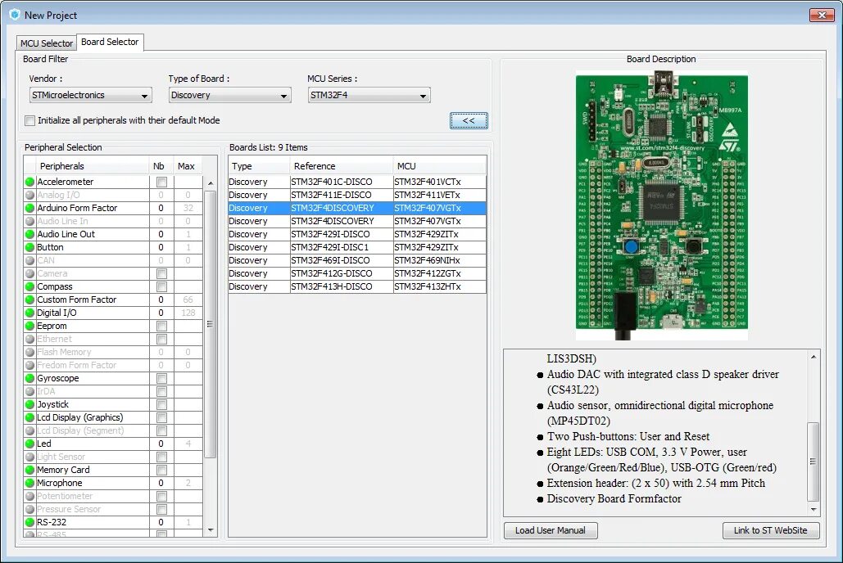The height and width of the screenshot is (563, 843).
Task: Click the Nb value cell for Led
Action: pyautogui.click(x=161, y=444)
